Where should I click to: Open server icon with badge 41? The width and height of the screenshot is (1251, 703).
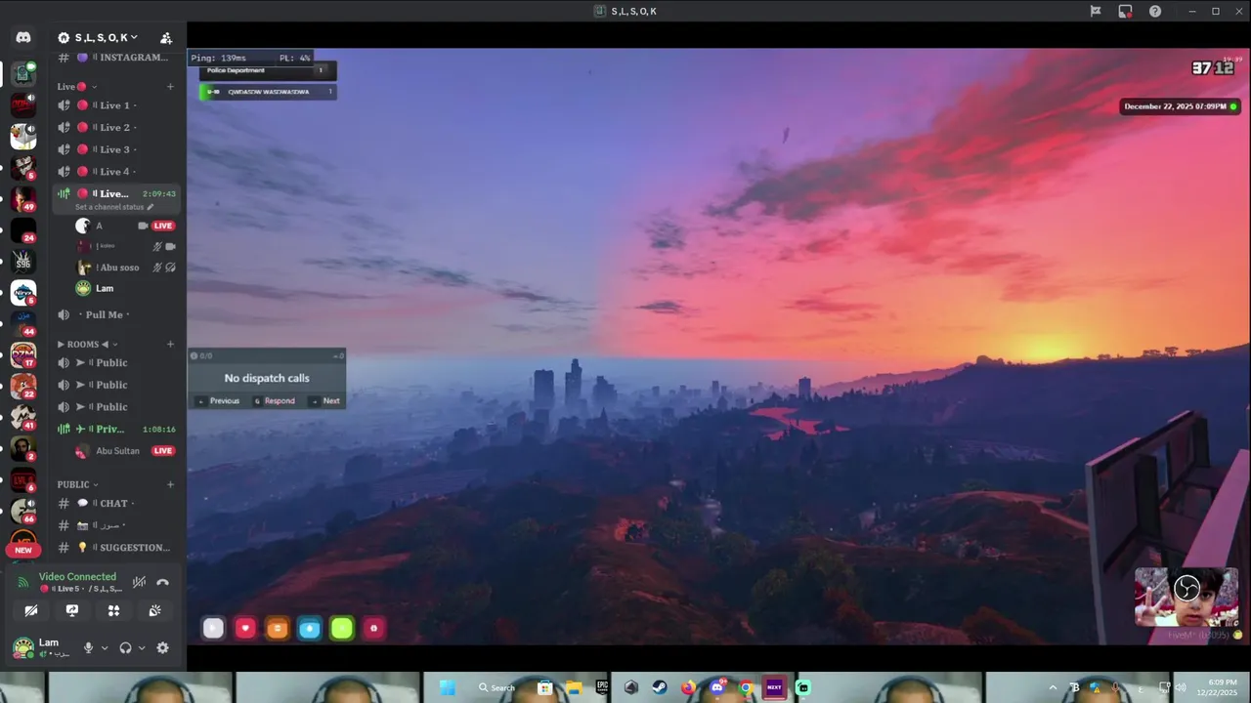pyautogui.click(x=23, y=417)
